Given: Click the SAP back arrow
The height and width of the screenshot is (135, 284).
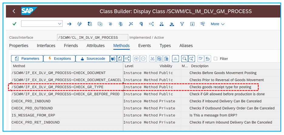Looking at the screenshot, I should click(14, 11).
